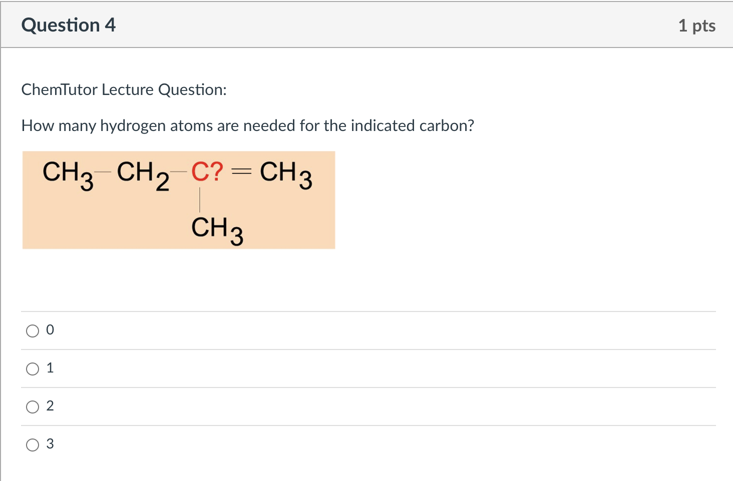Viewport: 733px width, 481px height.
Task: Select the radio button for answer 1
Action: tap(32, 368)
